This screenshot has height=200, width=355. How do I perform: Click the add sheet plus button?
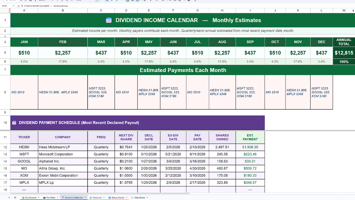(9, 197)
